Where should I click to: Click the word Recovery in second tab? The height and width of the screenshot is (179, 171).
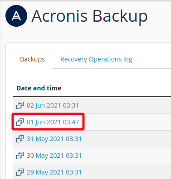pos(73,59)
